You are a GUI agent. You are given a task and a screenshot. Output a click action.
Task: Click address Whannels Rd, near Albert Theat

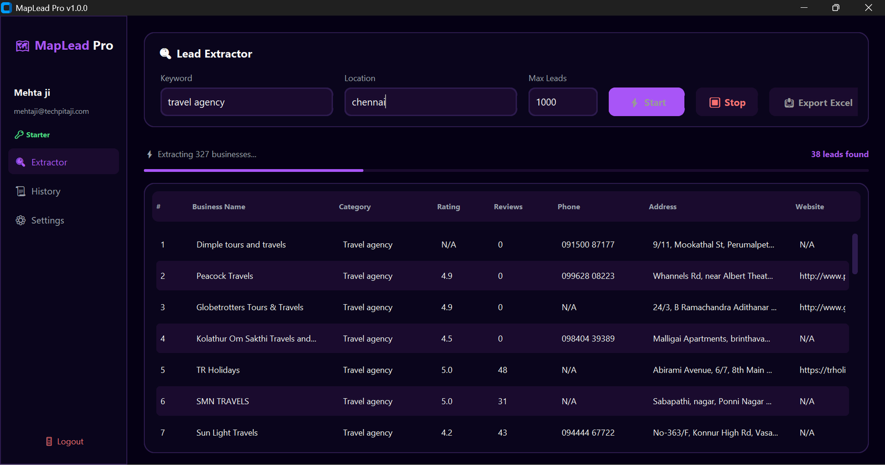(x=713, y=276)
